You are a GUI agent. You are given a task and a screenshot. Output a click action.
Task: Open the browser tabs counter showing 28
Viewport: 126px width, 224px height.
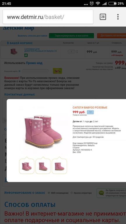[x=103, y=17]
